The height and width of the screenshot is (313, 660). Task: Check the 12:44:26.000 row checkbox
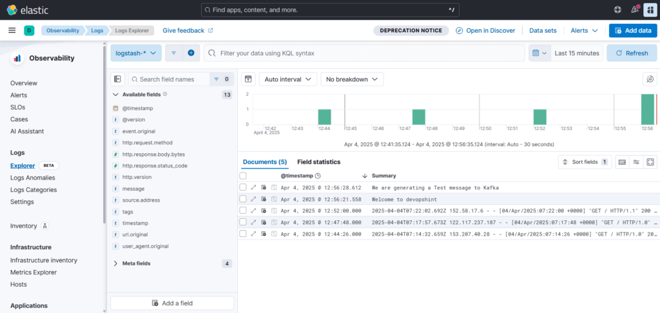[243, 234]
